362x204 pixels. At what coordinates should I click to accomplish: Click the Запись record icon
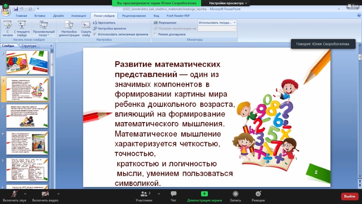(235, 194)
